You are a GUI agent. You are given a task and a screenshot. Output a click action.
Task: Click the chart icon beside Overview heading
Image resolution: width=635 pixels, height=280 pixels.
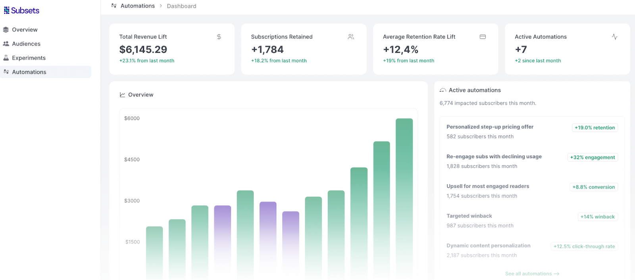coord(122,95)
